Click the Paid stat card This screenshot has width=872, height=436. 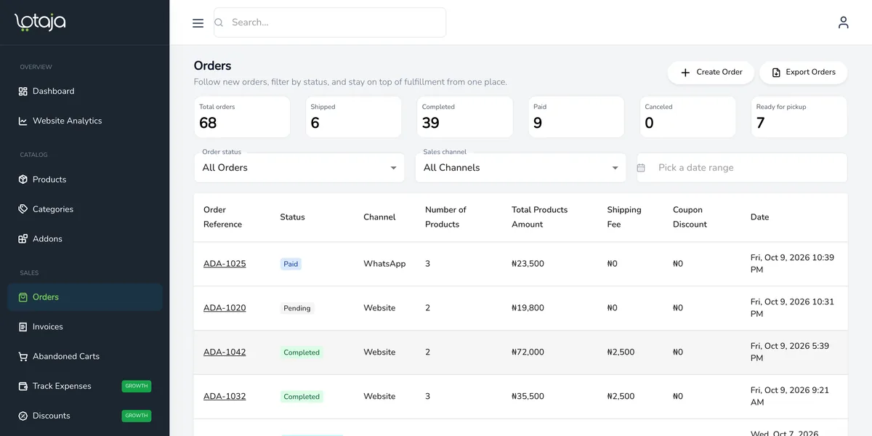(x=576, y=117)
